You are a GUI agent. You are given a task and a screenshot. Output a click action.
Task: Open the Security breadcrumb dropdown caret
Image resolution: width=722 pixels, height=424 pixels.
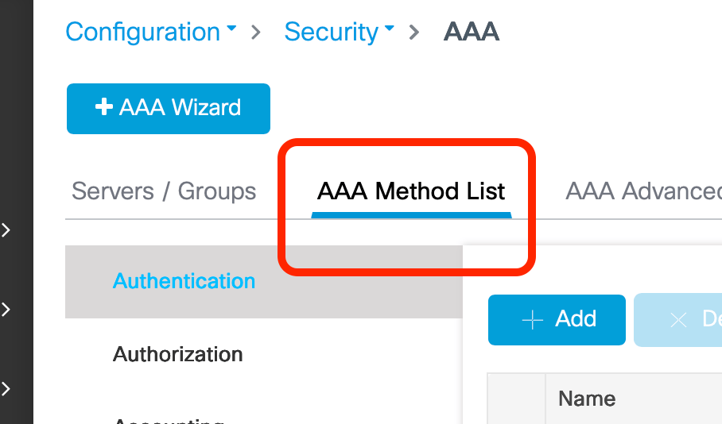390,29
